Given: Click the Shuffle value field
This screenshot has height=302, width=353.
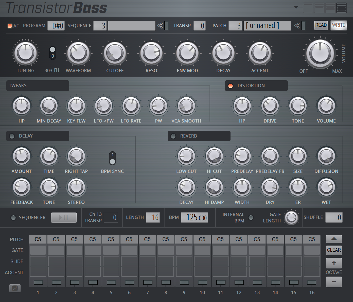Looking at the screenshot, I should click(334, 217).
